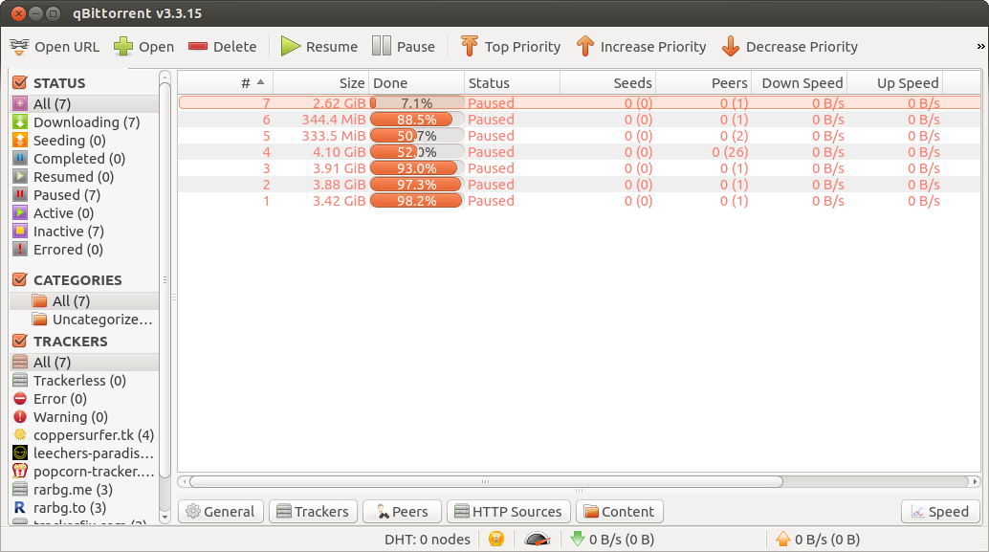Filter by popcorn-tracker tracker
The height and width of the screenshot is (552, 989).
pyautogui.click(x=84, y=472)
